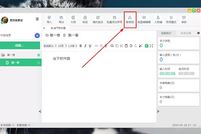Close the 当下软件园 tab with X
The width and height of the screenshot is (201, 134).
[x=44, y=28]
